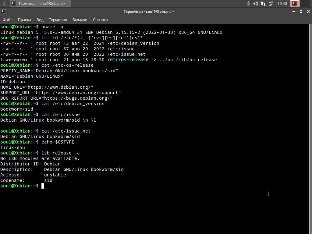312x234 pixels.
Task: Open the Xfce applications menu icon
Action: 4,4
